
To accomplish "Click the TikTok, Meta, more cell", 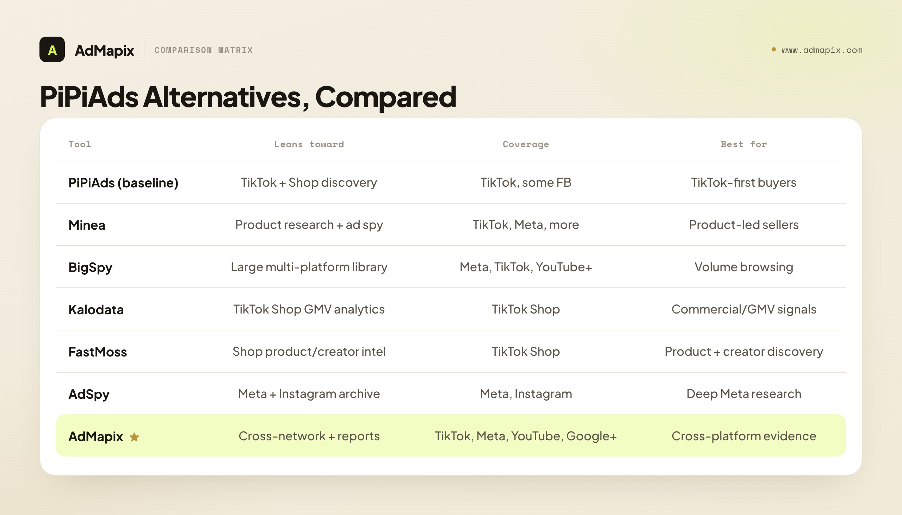I will pos(526,225).
